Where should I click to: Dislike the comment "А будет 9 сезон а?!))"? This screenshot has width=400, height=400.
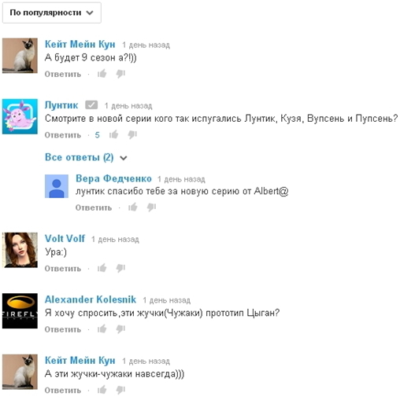click(x=120, y=74)
